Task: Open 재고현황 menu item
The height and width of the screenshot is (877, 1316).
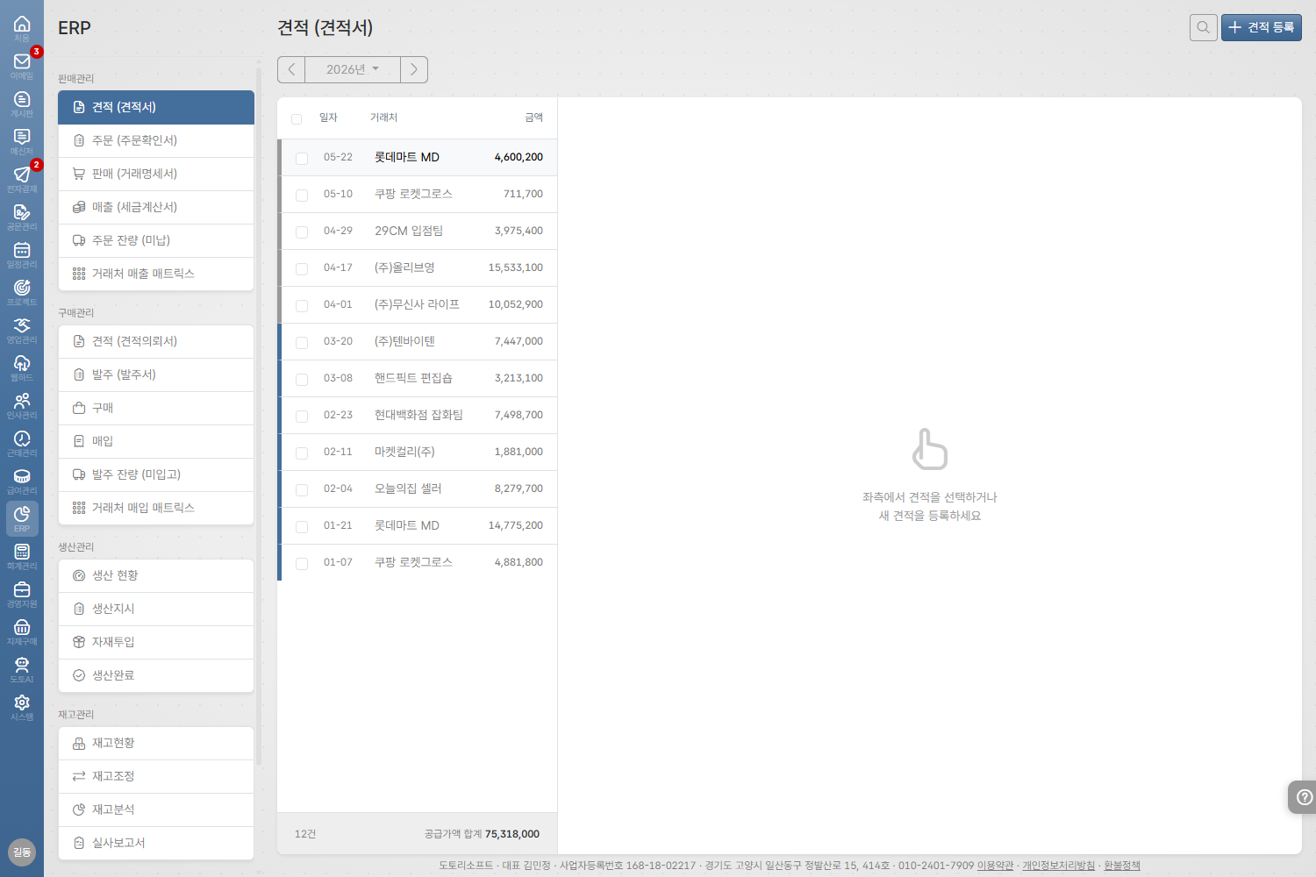Action: pos(156,743)
